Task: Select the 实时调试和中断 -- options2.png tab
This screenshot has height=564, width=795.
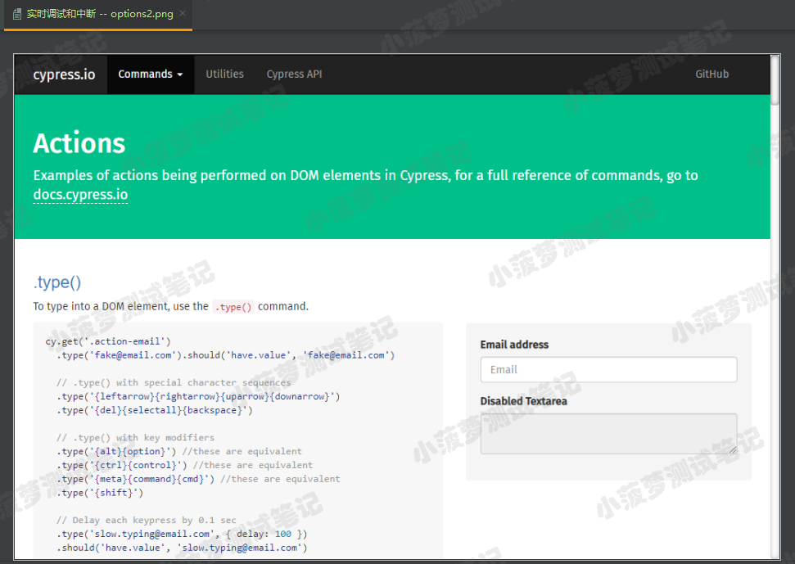Action: coord(98,14)
